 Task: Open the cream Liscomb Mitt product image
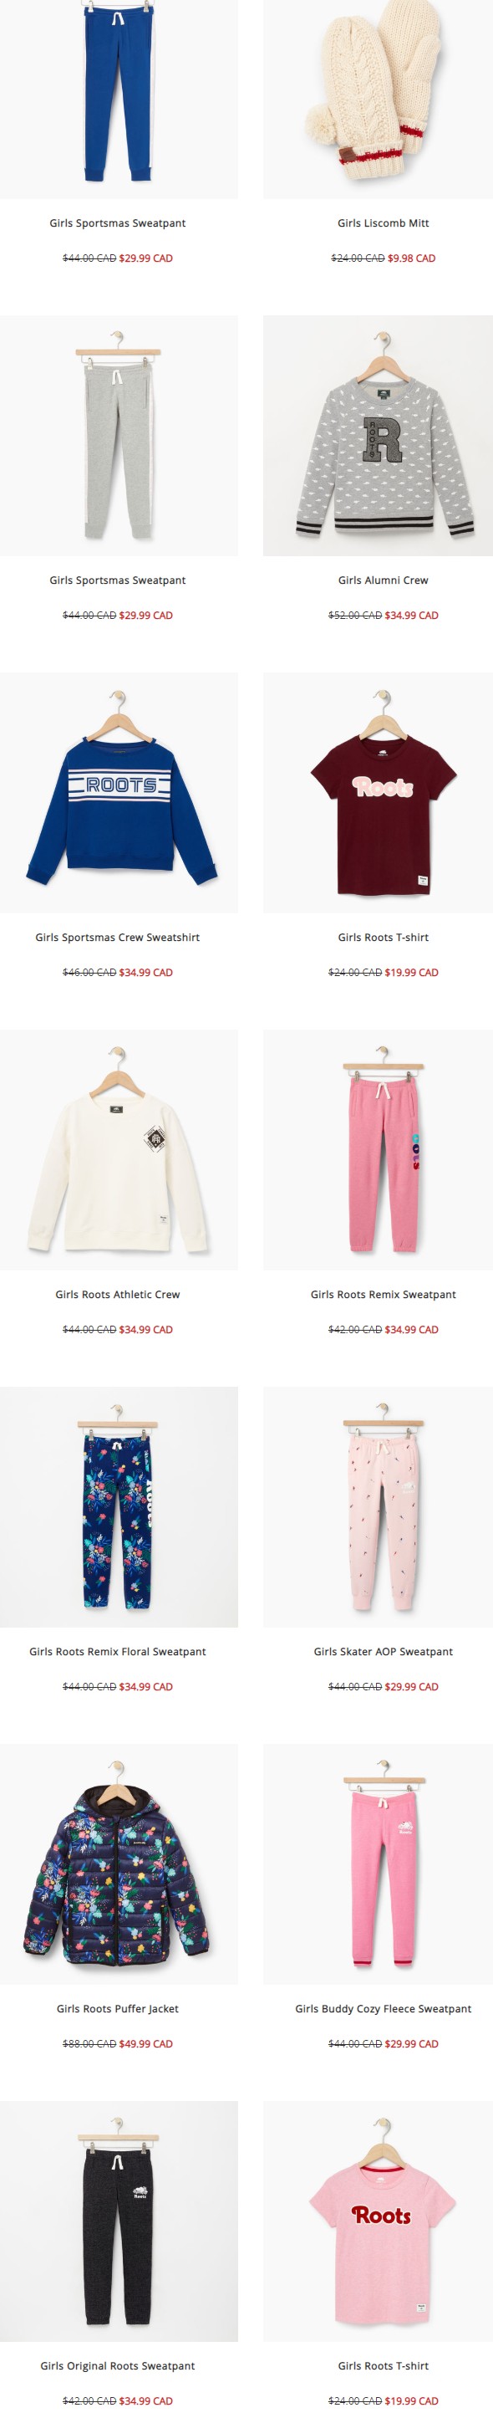[379, 99]
